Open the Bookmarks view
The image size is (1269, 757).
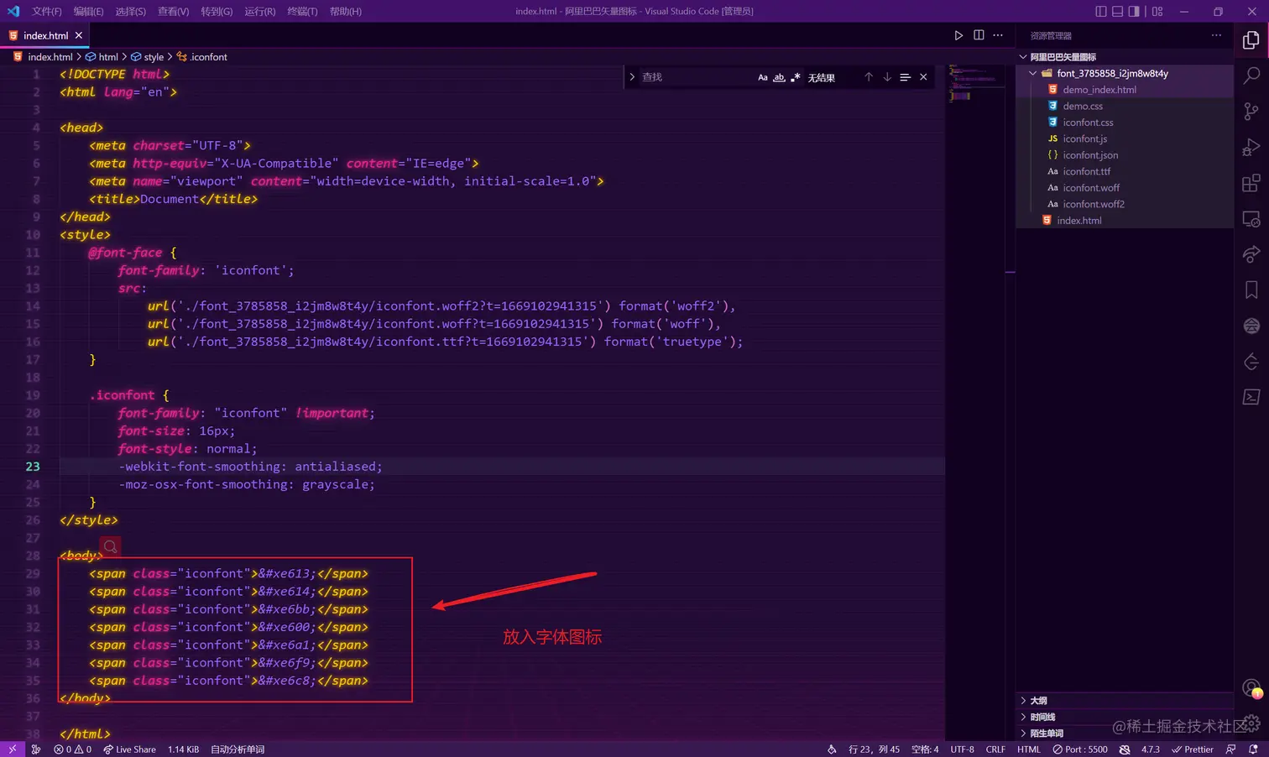point(1251,290)
